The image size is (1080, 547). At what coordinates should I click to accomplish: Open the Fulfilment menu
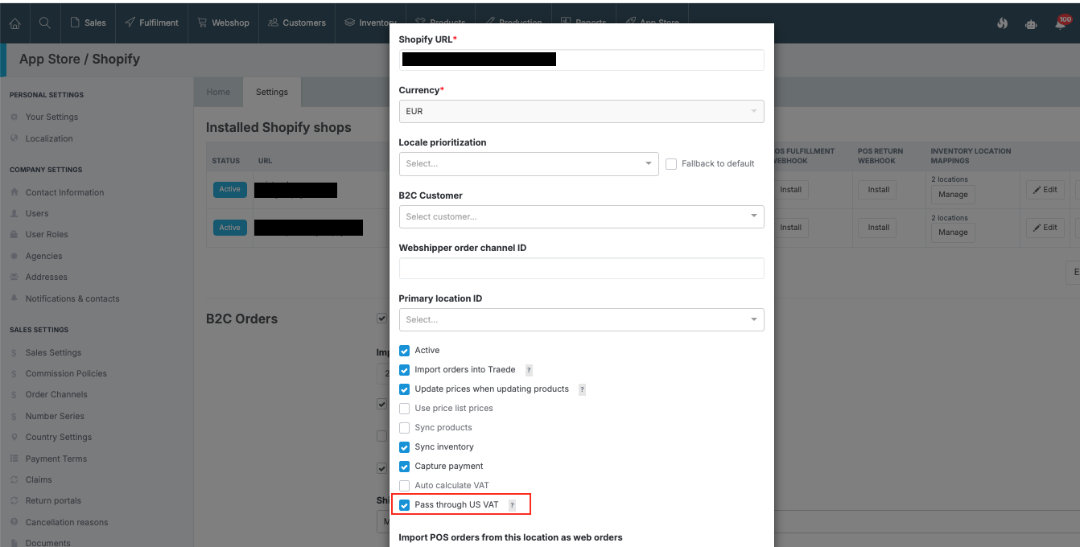(152, 23)
